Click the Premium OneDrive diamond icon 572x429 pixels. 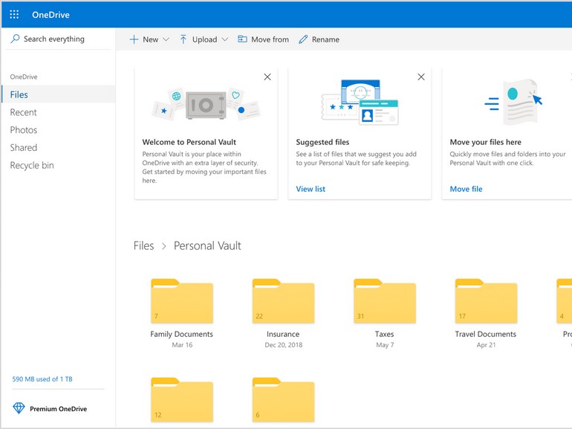pos(19,408)
